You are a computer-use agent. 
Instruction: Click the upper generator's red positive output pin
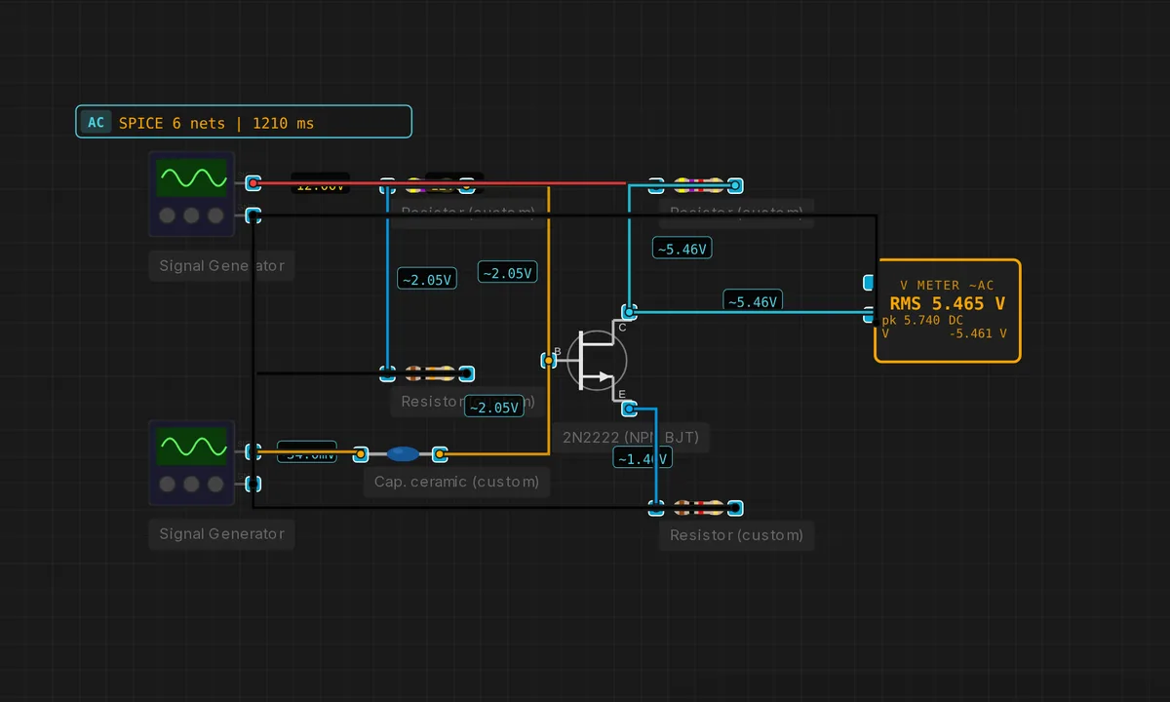tap(253, 183)
